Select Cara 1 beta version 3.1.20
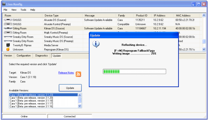 [43, 98]
